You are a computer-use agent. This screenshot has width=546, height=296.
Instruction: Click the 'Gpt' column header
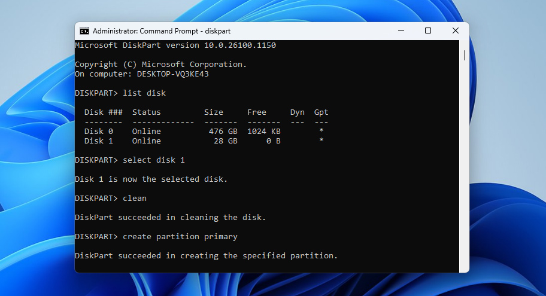pyautogui.click(x=321, y=112)
